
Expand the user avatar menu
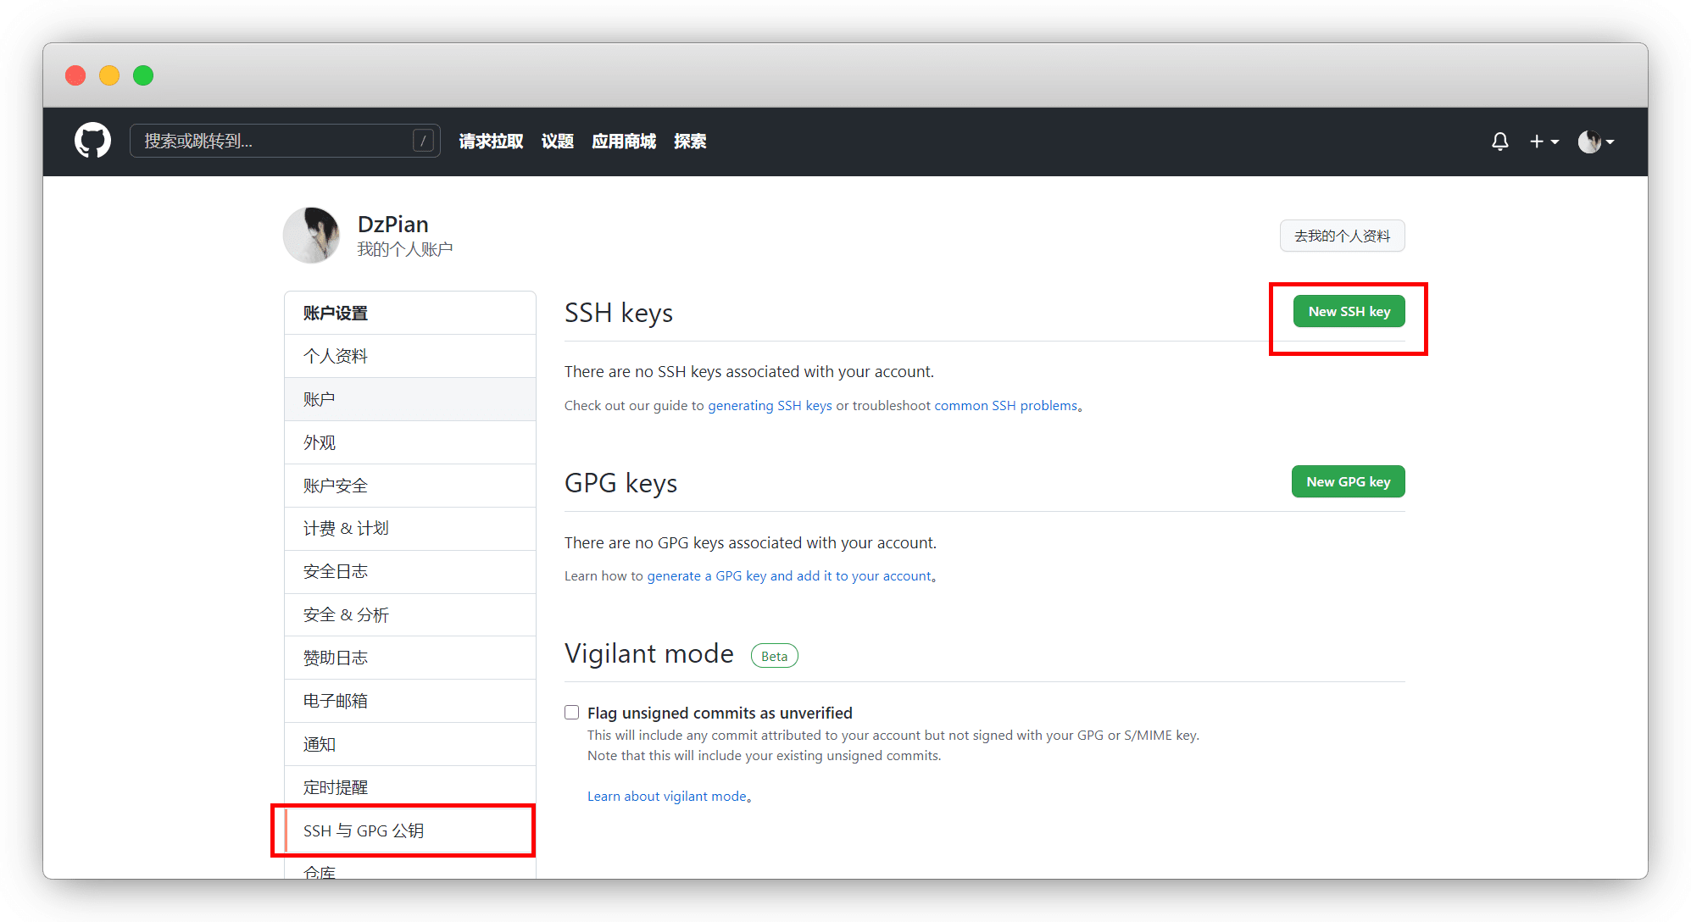pos(1595,142)
